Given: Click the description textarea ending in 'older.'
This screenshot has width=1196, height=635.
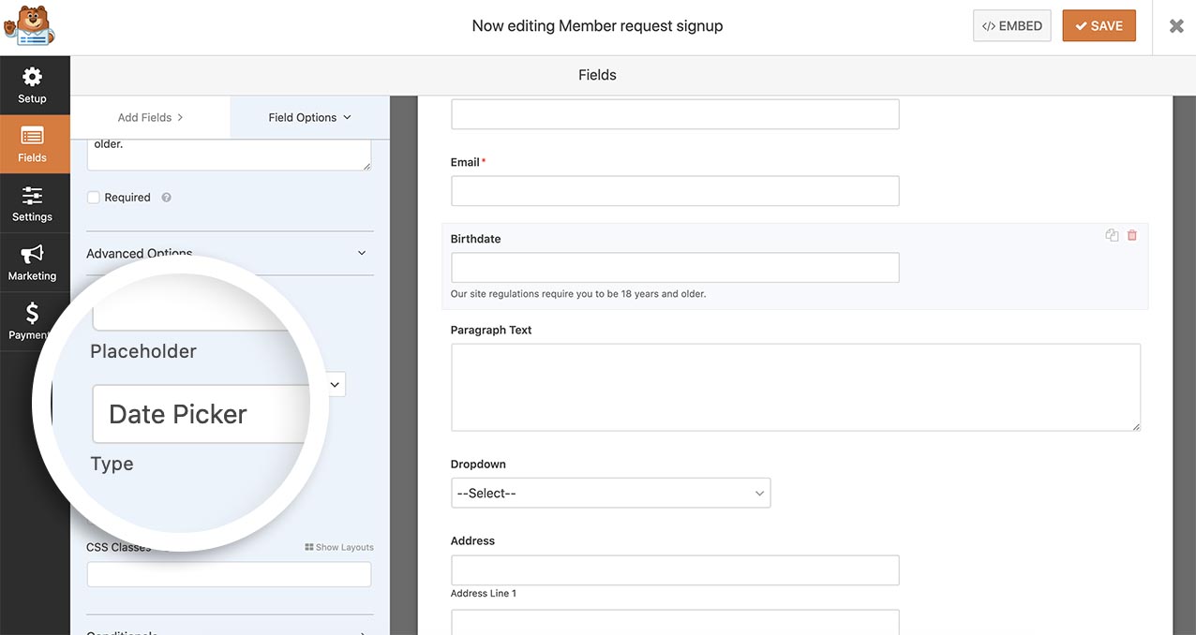Looking at the screenshot, I should click(x=230, y=155).
